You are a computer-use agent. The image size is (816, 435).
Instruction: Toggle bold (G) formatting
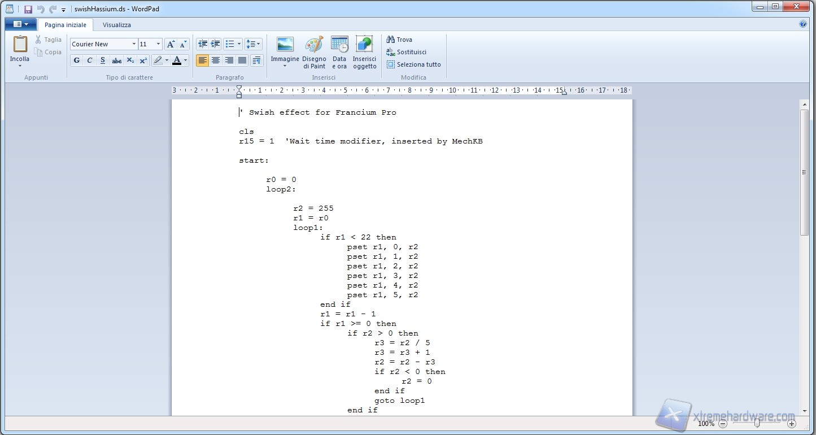[77, 60]
